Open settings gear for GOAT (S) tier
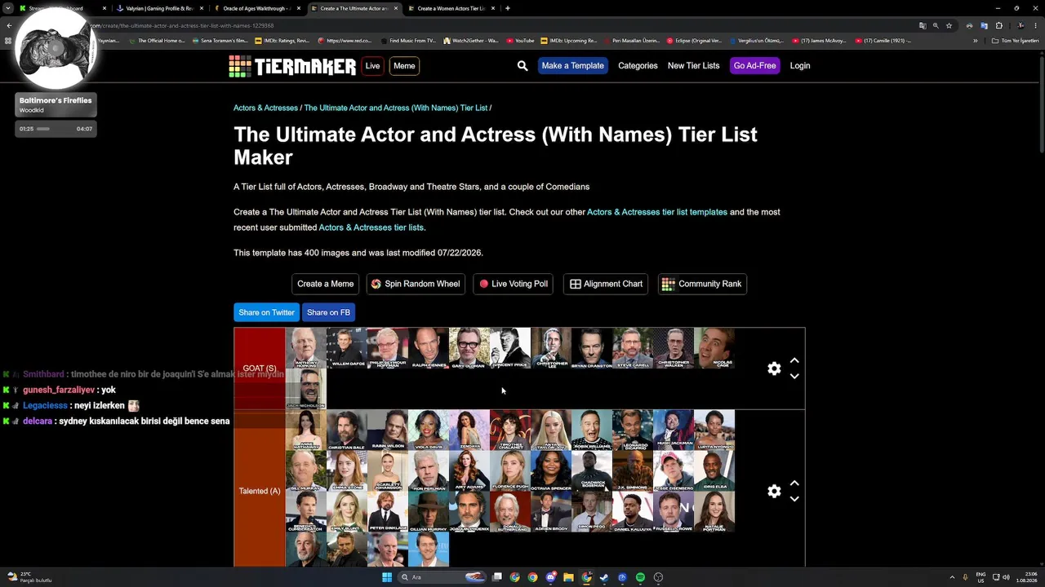The width and height of the screenshot is (1045, 587). (x=774, y=369)
